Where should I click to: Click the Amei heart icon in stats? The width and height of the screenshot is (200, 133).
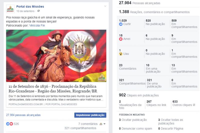(121, 39)
